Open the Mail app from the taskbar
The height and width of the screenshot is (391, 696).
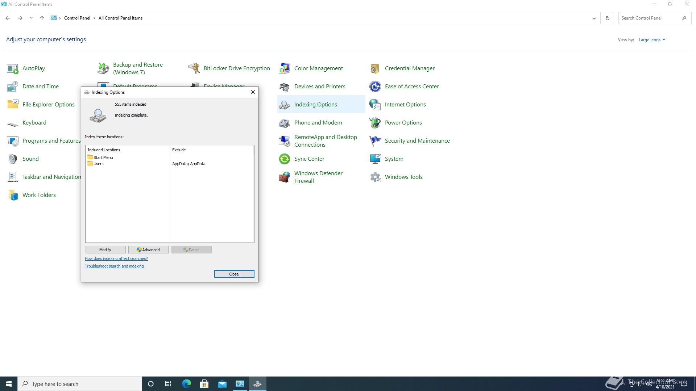(222, 384)
